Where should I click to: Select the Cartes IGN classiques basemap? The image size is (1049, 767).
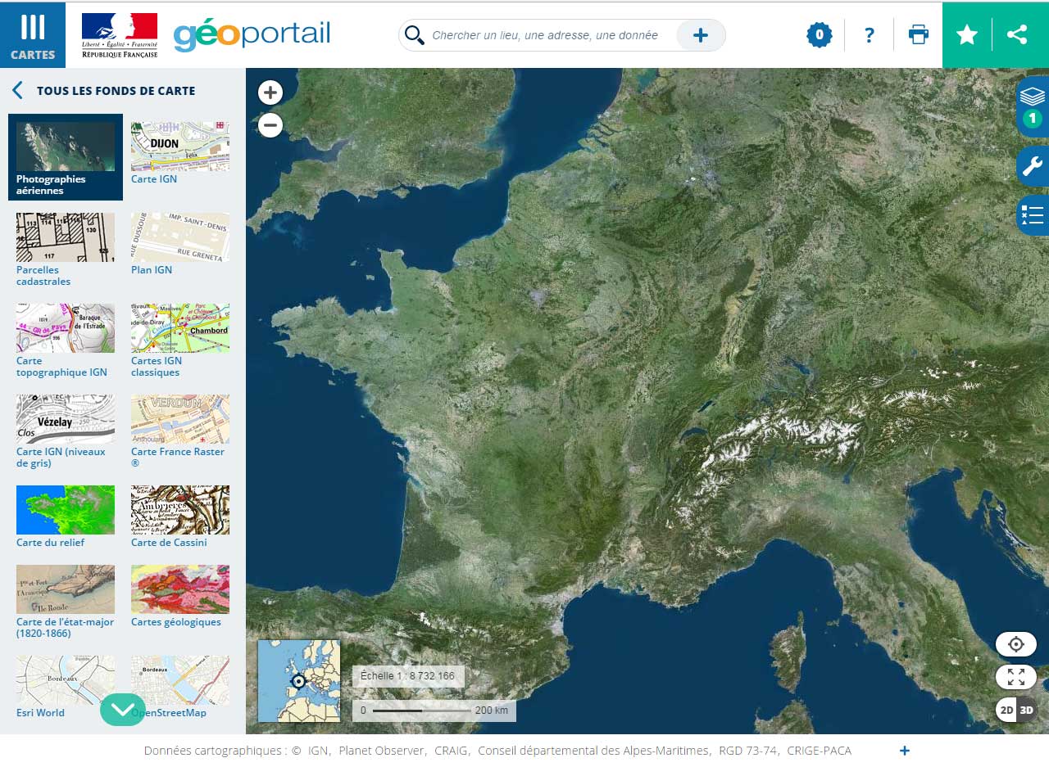(x=180, y=341)
